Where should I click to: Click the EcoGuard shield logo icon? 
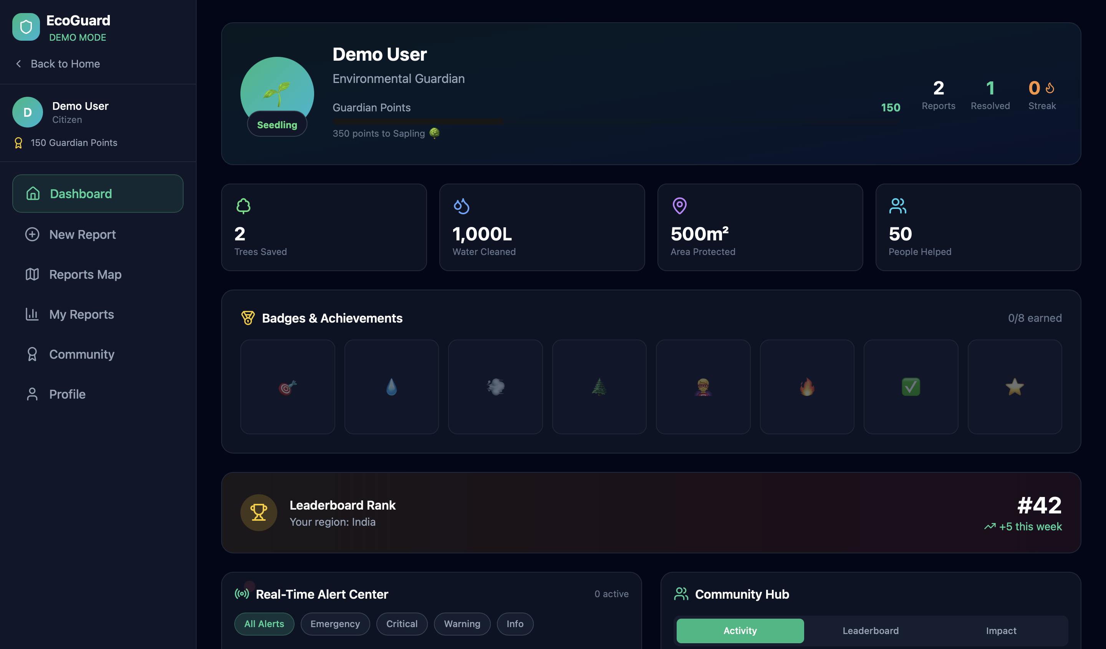26,27
